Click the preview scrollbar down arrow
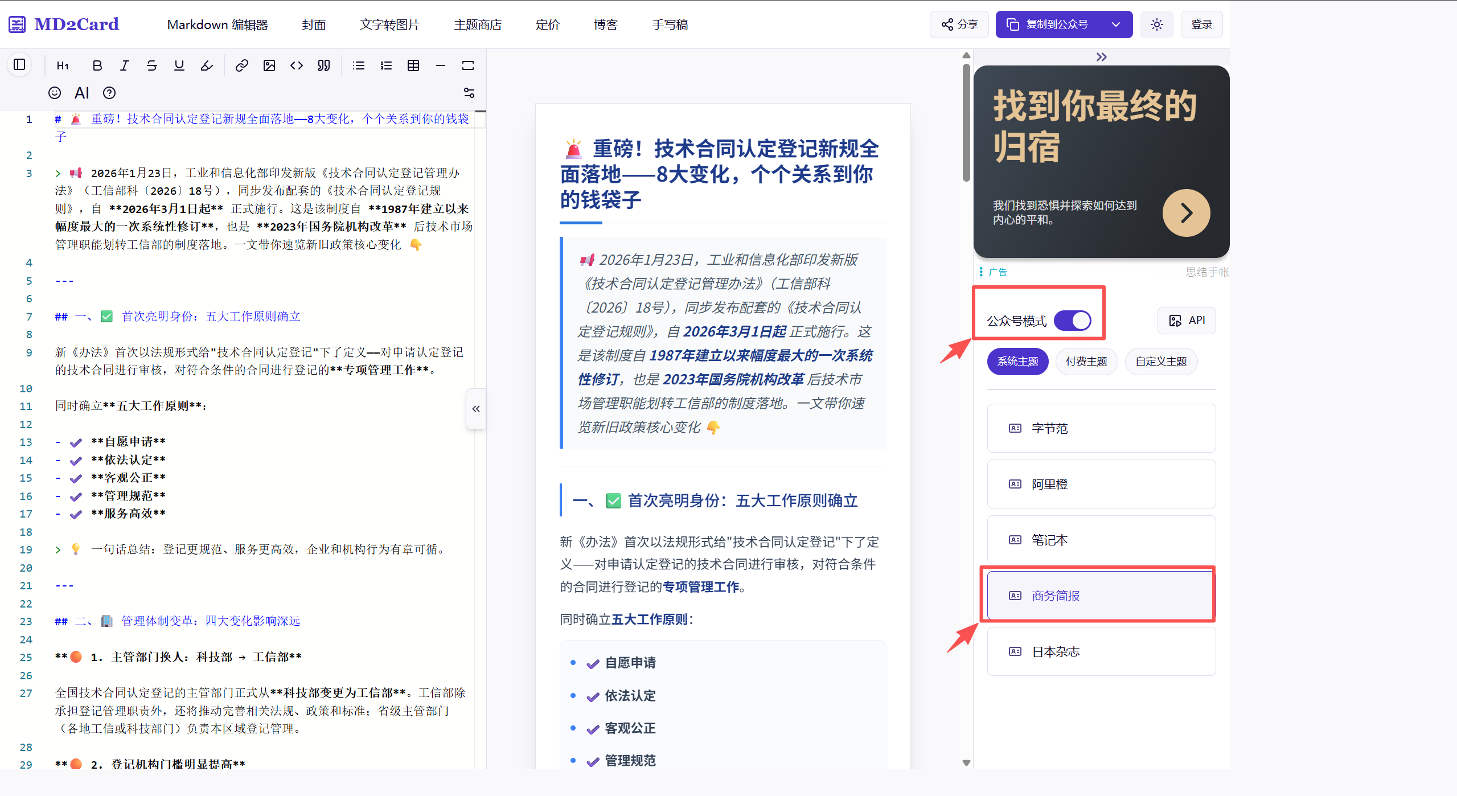The width and height of the screenshot is (1457, 796). pos(966,762)
